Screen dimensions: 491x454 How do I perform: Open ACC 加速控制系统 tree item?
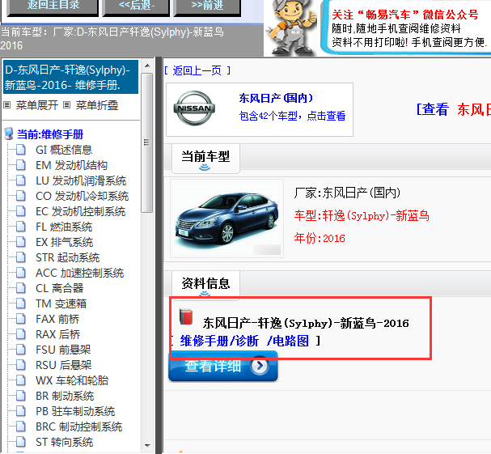pyautogui.click(x=80, y=273)
